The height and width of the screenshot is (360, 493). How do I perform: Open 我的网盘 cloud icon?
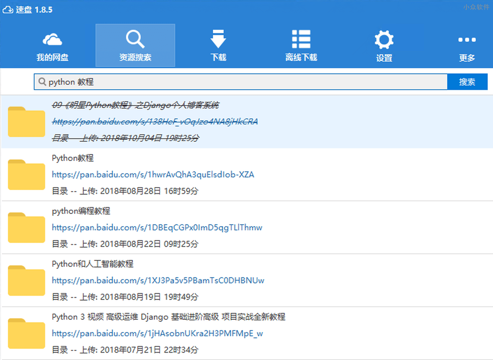coord(52,39)
